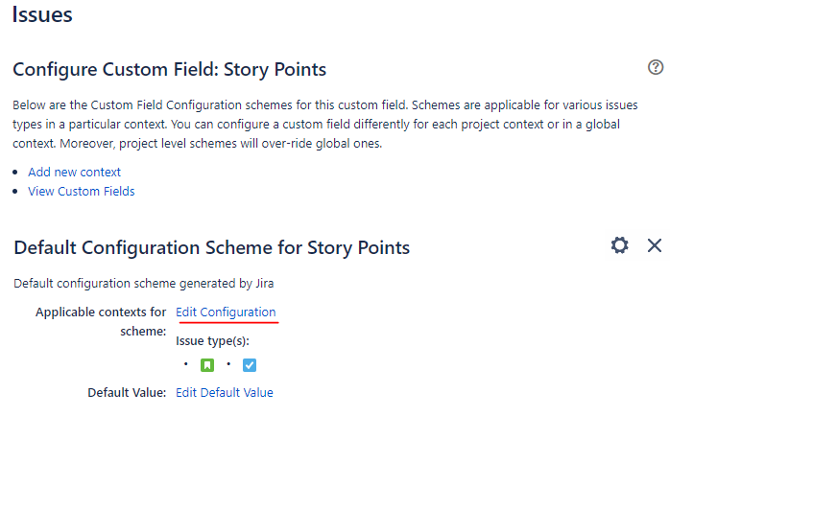This screenshot has height=509, width=837.
Task: Click the custom field schemes description paragraph
Action: 325,125
